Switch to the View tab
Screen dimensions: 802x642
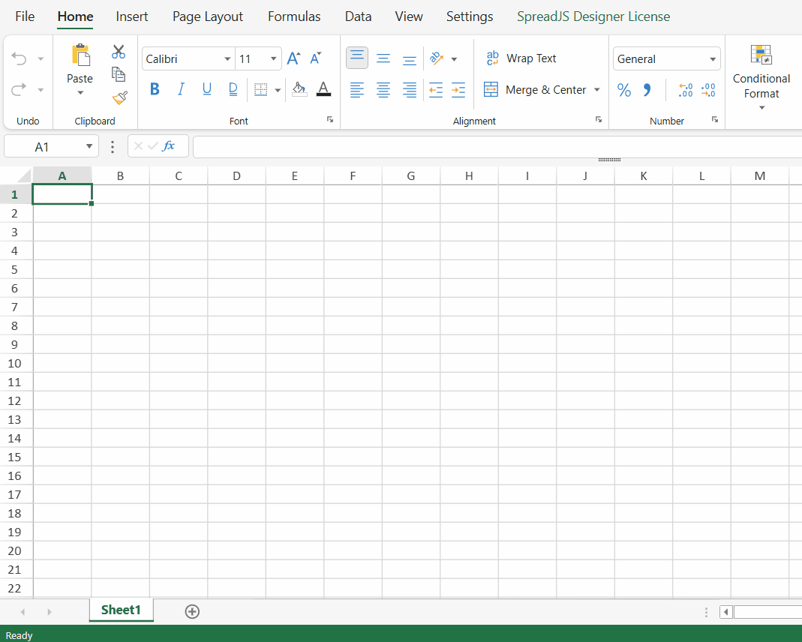409,16
